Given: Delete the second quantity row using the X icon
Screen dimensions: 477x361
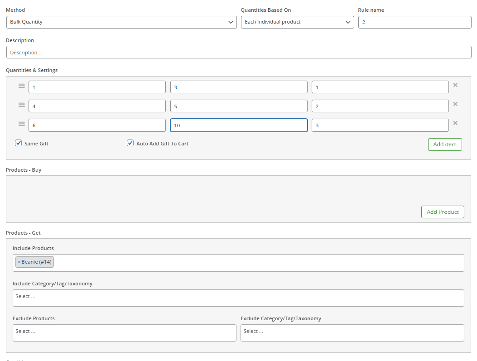Looking at the screenshot, I should tap(455, 104).
